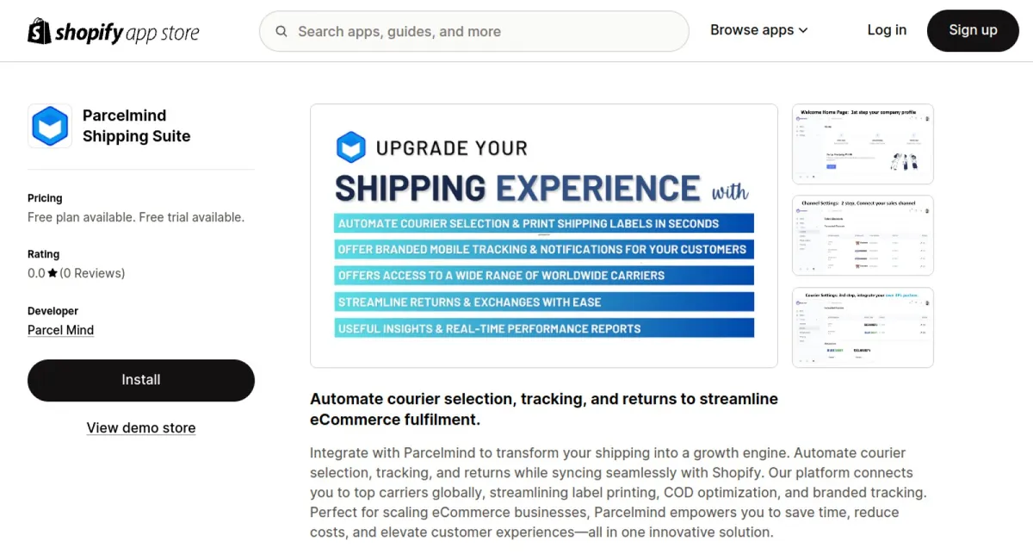Click the Shopify bag logo icon
The height and width of the screenshot is (560, 1033).
40,31
